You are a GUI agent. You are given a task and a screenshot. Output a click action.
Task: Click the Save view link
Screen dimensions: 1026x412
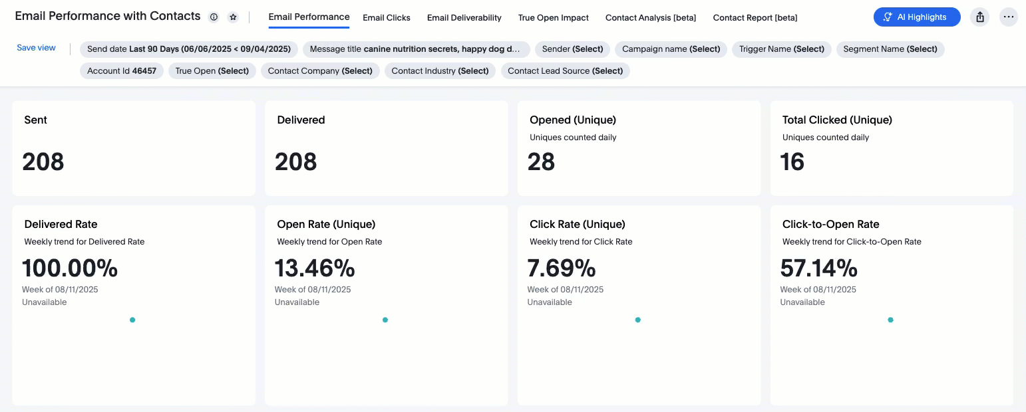coord(36,48)
